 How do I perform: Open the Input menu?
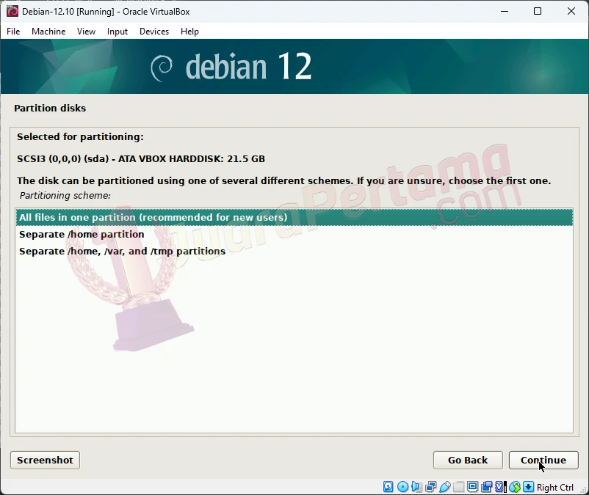tap(117, 32)
